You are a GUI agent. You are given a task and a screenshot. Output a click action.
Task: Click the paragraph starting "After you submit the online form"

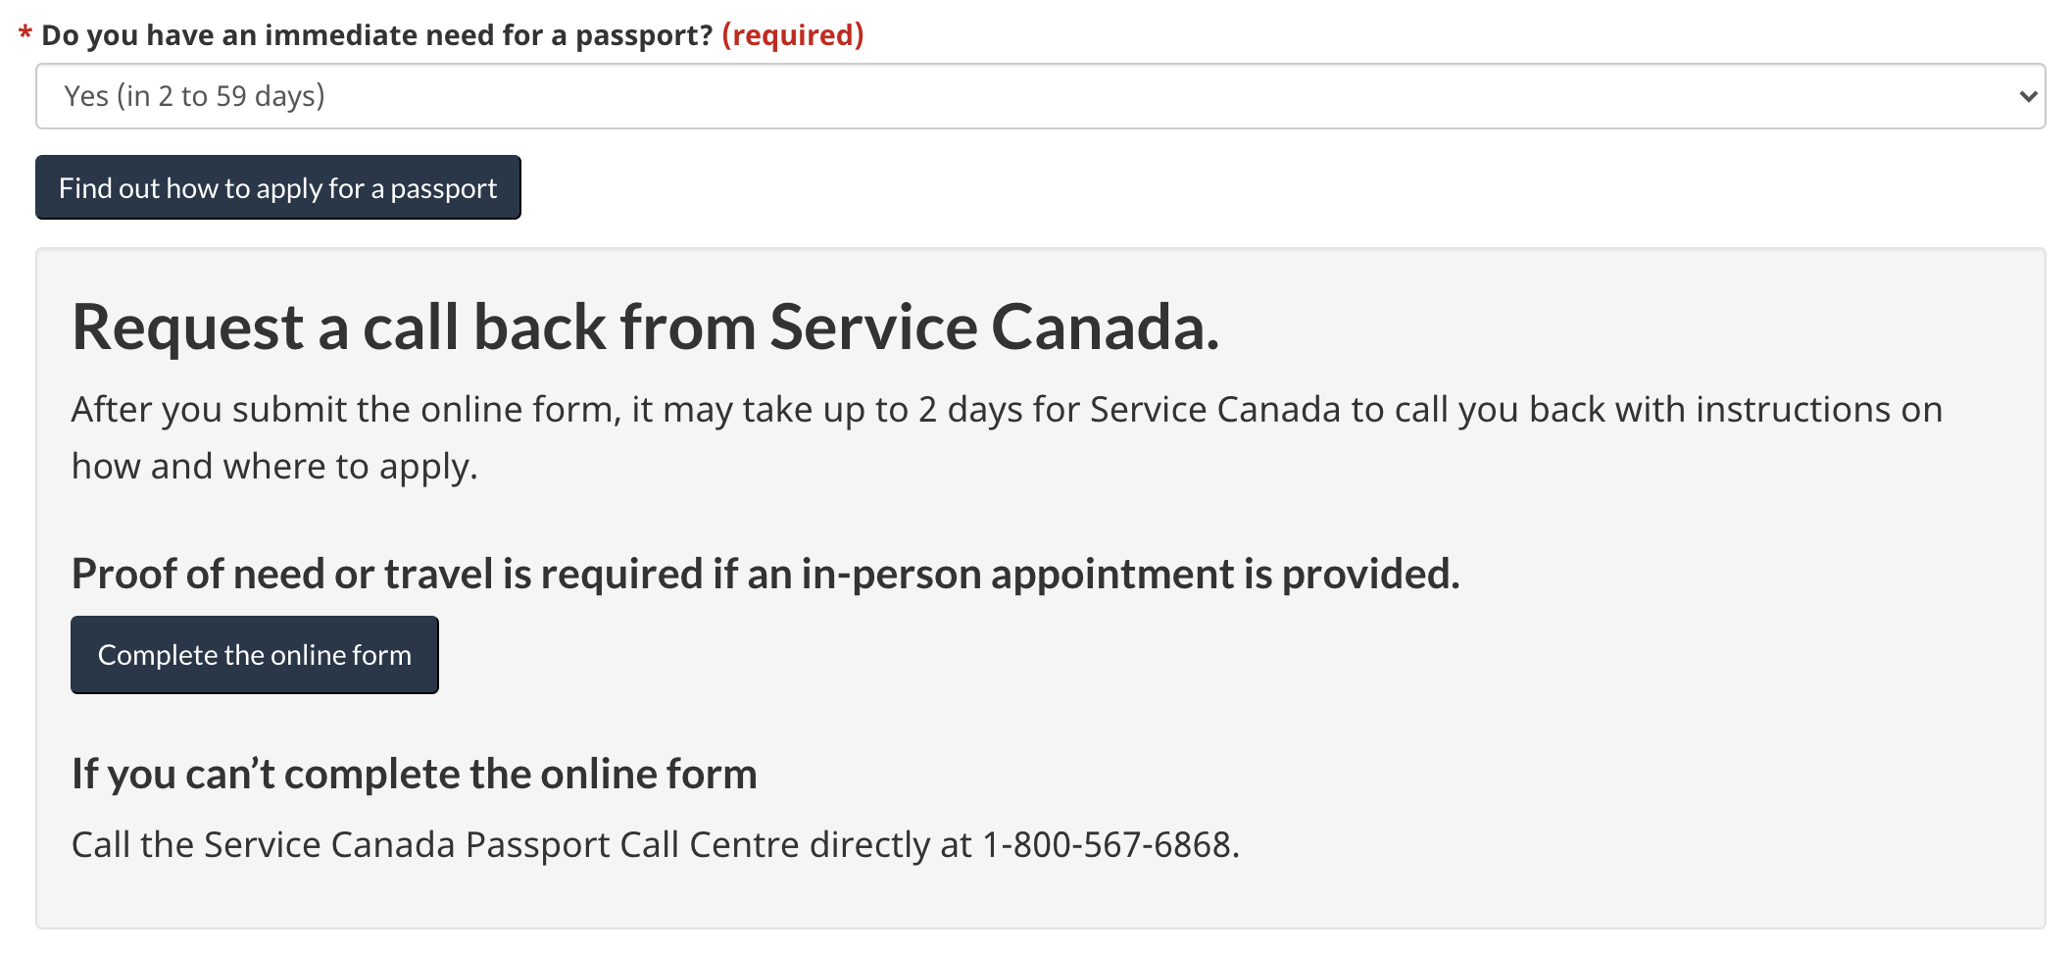1006,410
